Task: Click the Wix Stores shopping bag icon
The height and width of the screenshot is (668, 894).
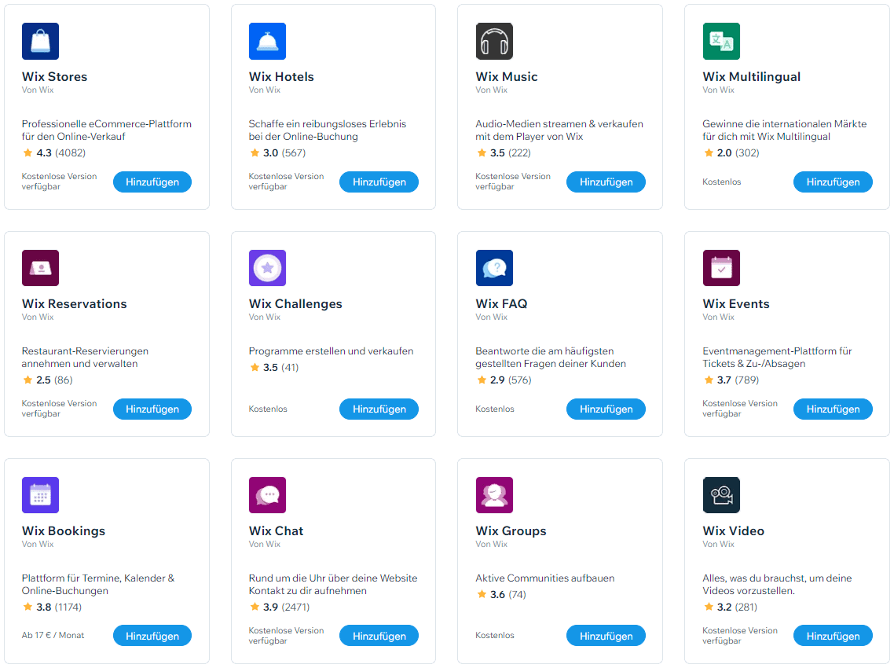Action: pos(40,41)
